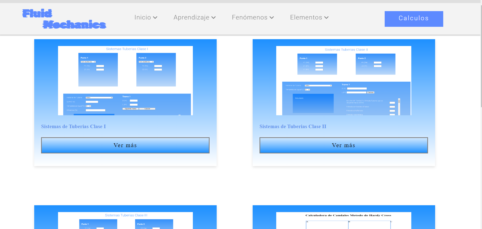Expand the Elementos chevron arrow
Screen dimensions: 482x229
326,18
